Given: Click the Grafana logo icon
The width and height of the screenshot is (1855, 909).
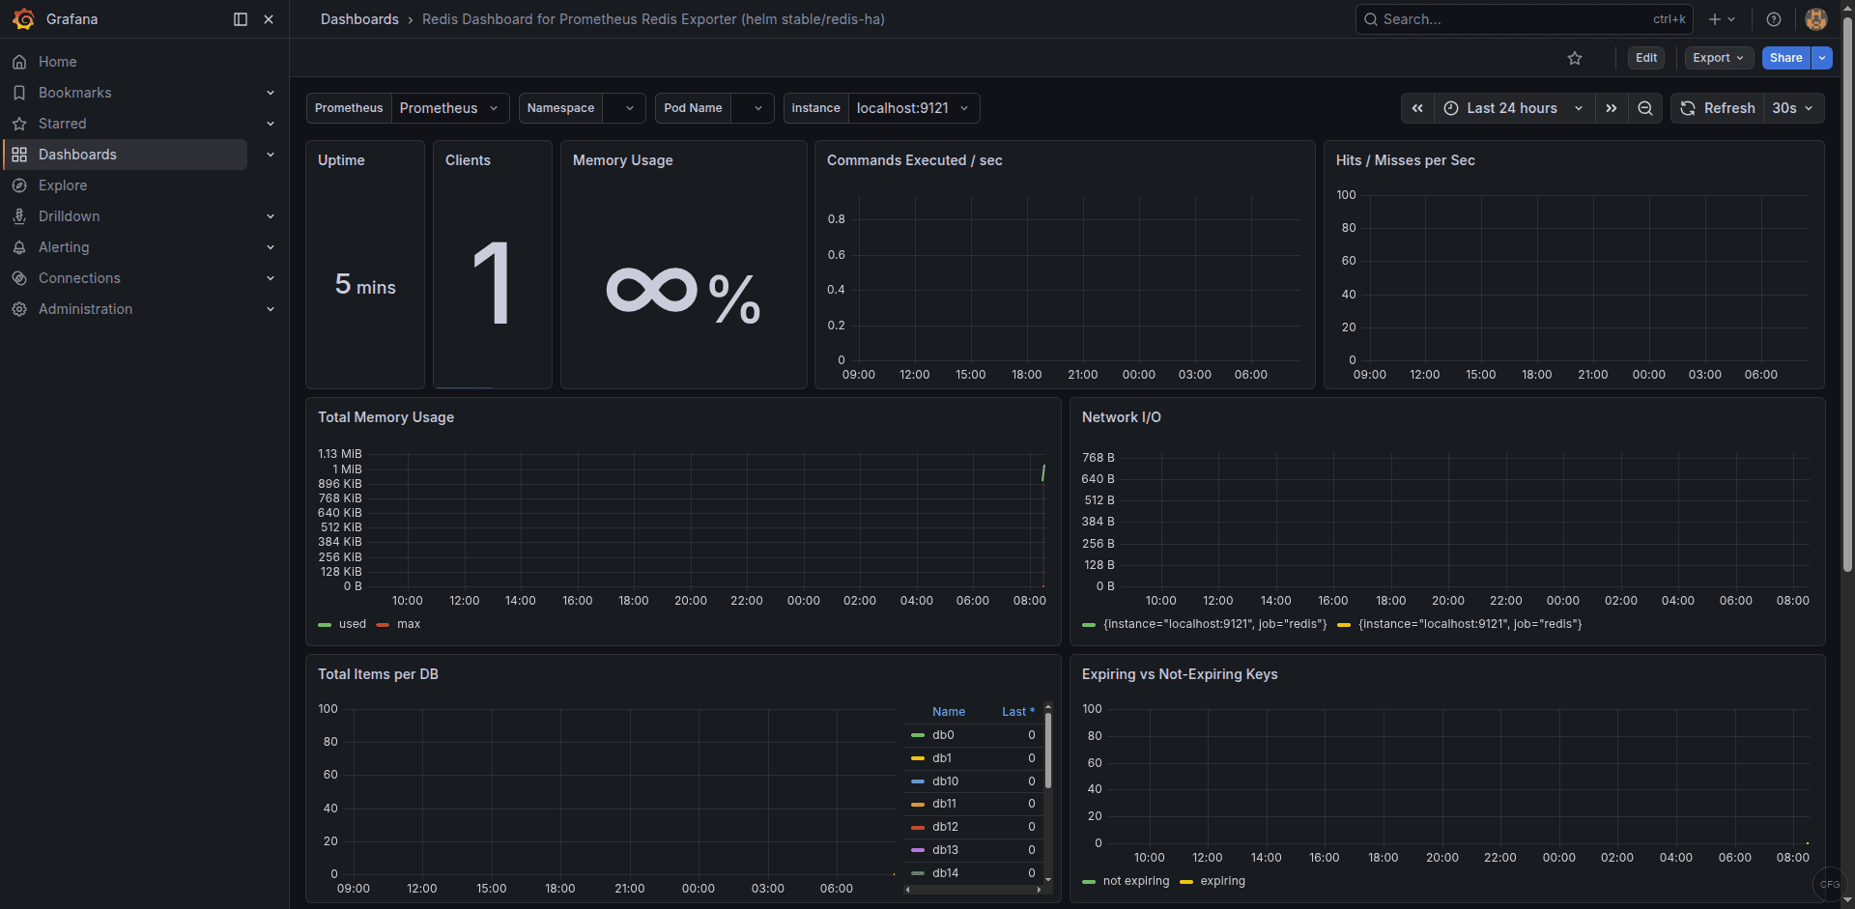Looking at the screenshot, I should (24, 19).
